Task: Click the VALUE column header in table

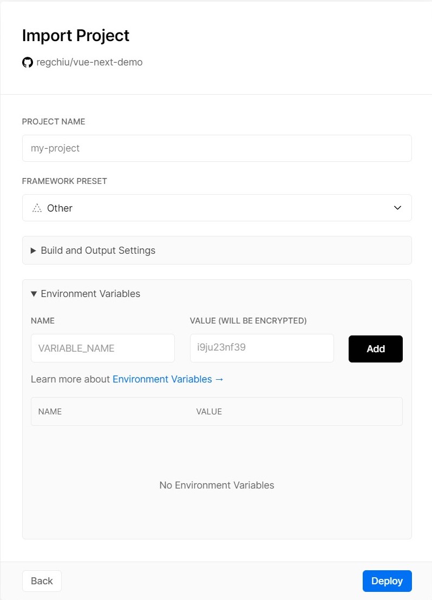Action: pos(209,412)
